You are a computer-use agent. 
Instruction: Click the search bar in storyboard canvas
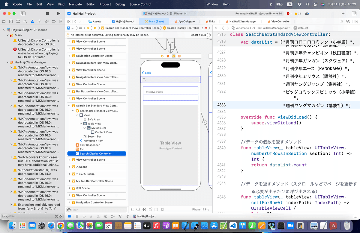pos(170,80)
